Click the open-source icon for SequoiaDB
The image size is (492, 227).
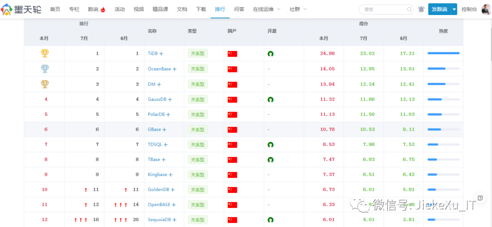click(x=270, y=220)
